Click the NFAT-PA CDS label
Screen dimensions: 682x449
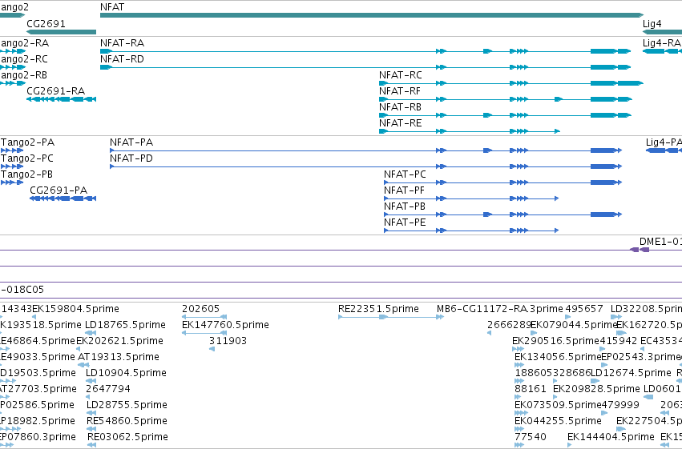tap(131, 142)
